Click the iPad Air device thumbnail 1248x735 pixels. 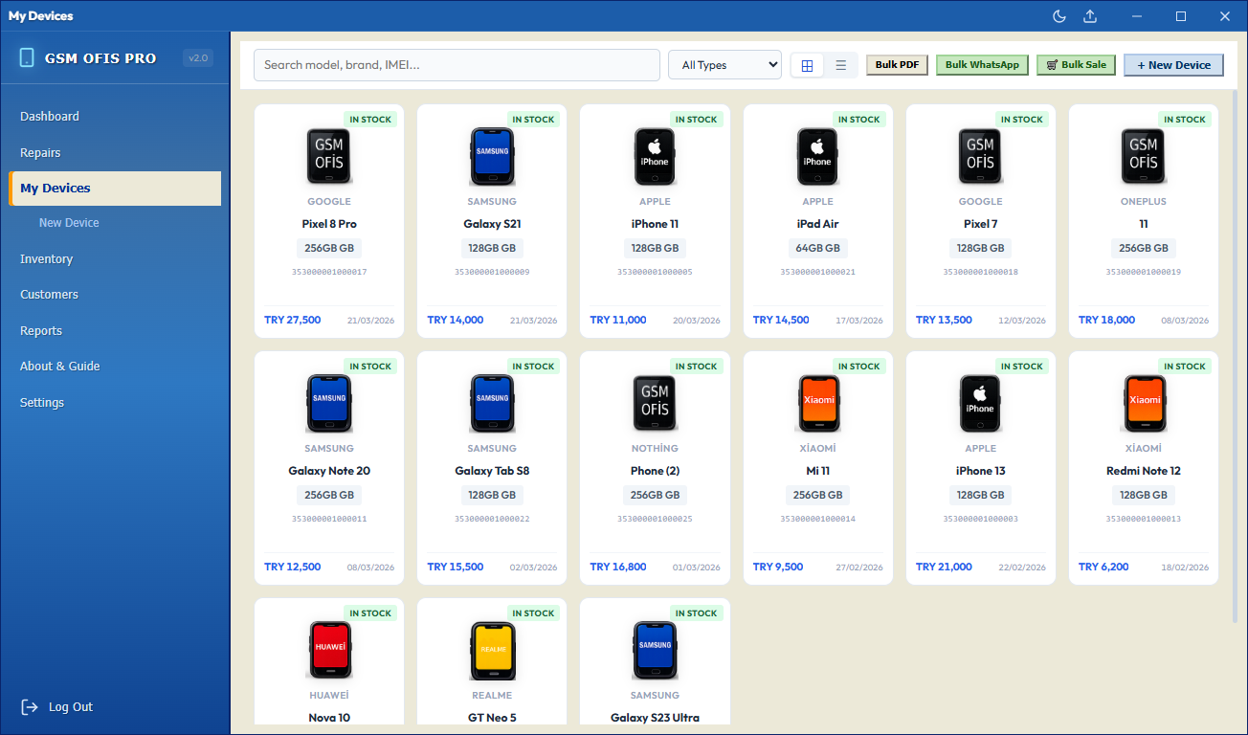point(817,157)
